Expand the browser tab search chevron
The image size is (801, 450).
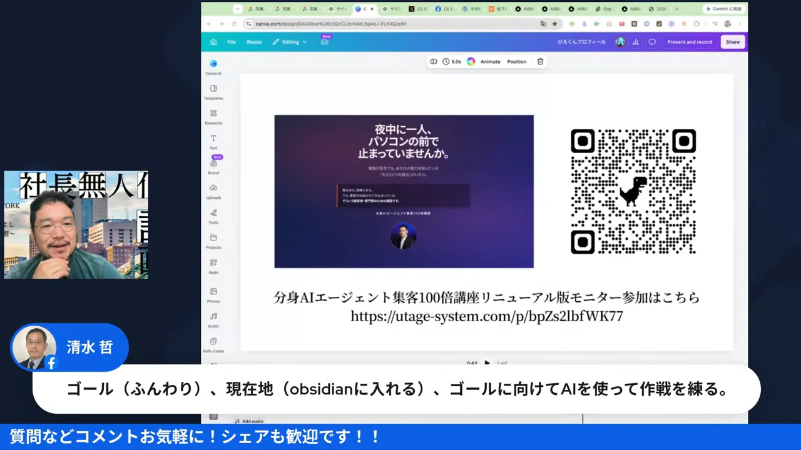[x=238, y=9]
